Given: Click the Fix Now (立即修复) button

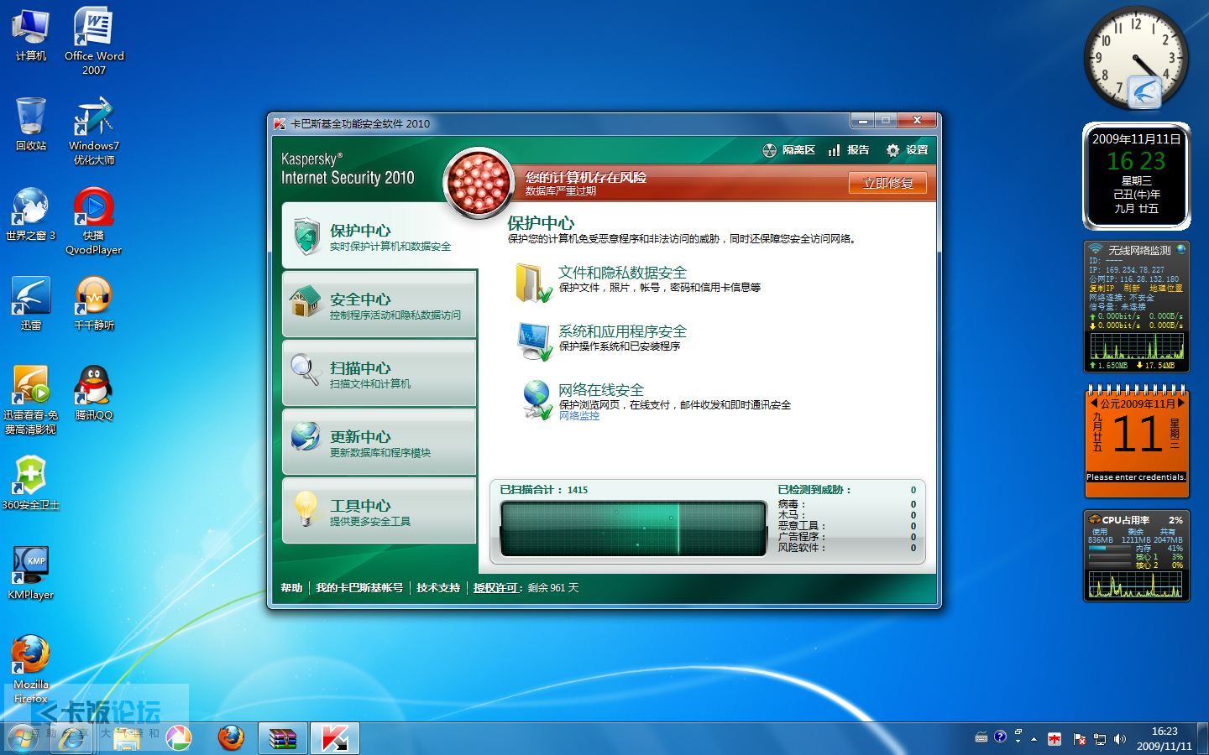Looking at the screenshot, I should click(x=887, y=183).
